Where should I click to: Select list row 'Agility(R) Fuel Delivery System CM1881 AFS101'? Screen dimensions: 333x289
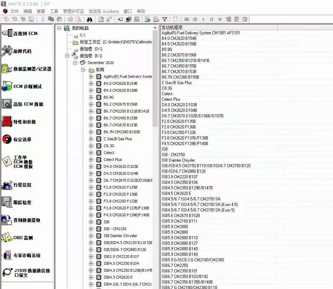click(201, 33)
